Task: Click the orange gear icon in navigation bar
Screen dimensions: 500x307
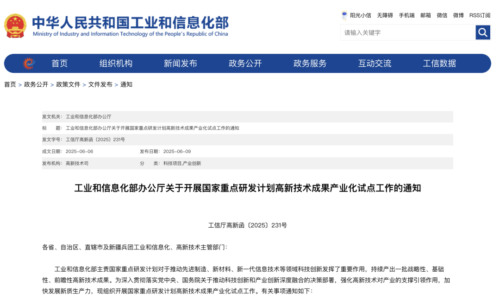Action: [x=29, y=63]
